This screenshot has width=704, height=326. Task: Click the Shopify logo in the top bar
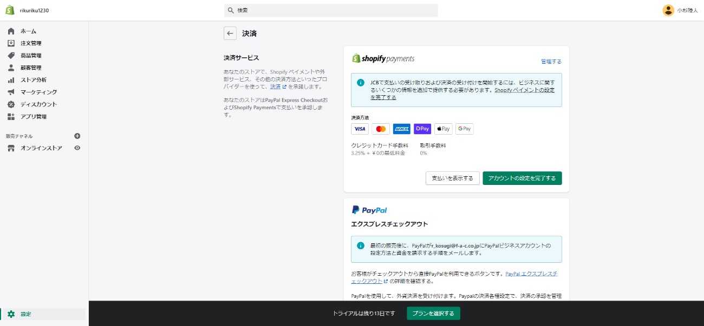click(x=10, y=10)
